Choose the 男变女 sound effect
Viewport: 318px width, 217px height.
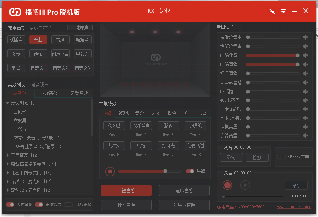tap(82, 54)
